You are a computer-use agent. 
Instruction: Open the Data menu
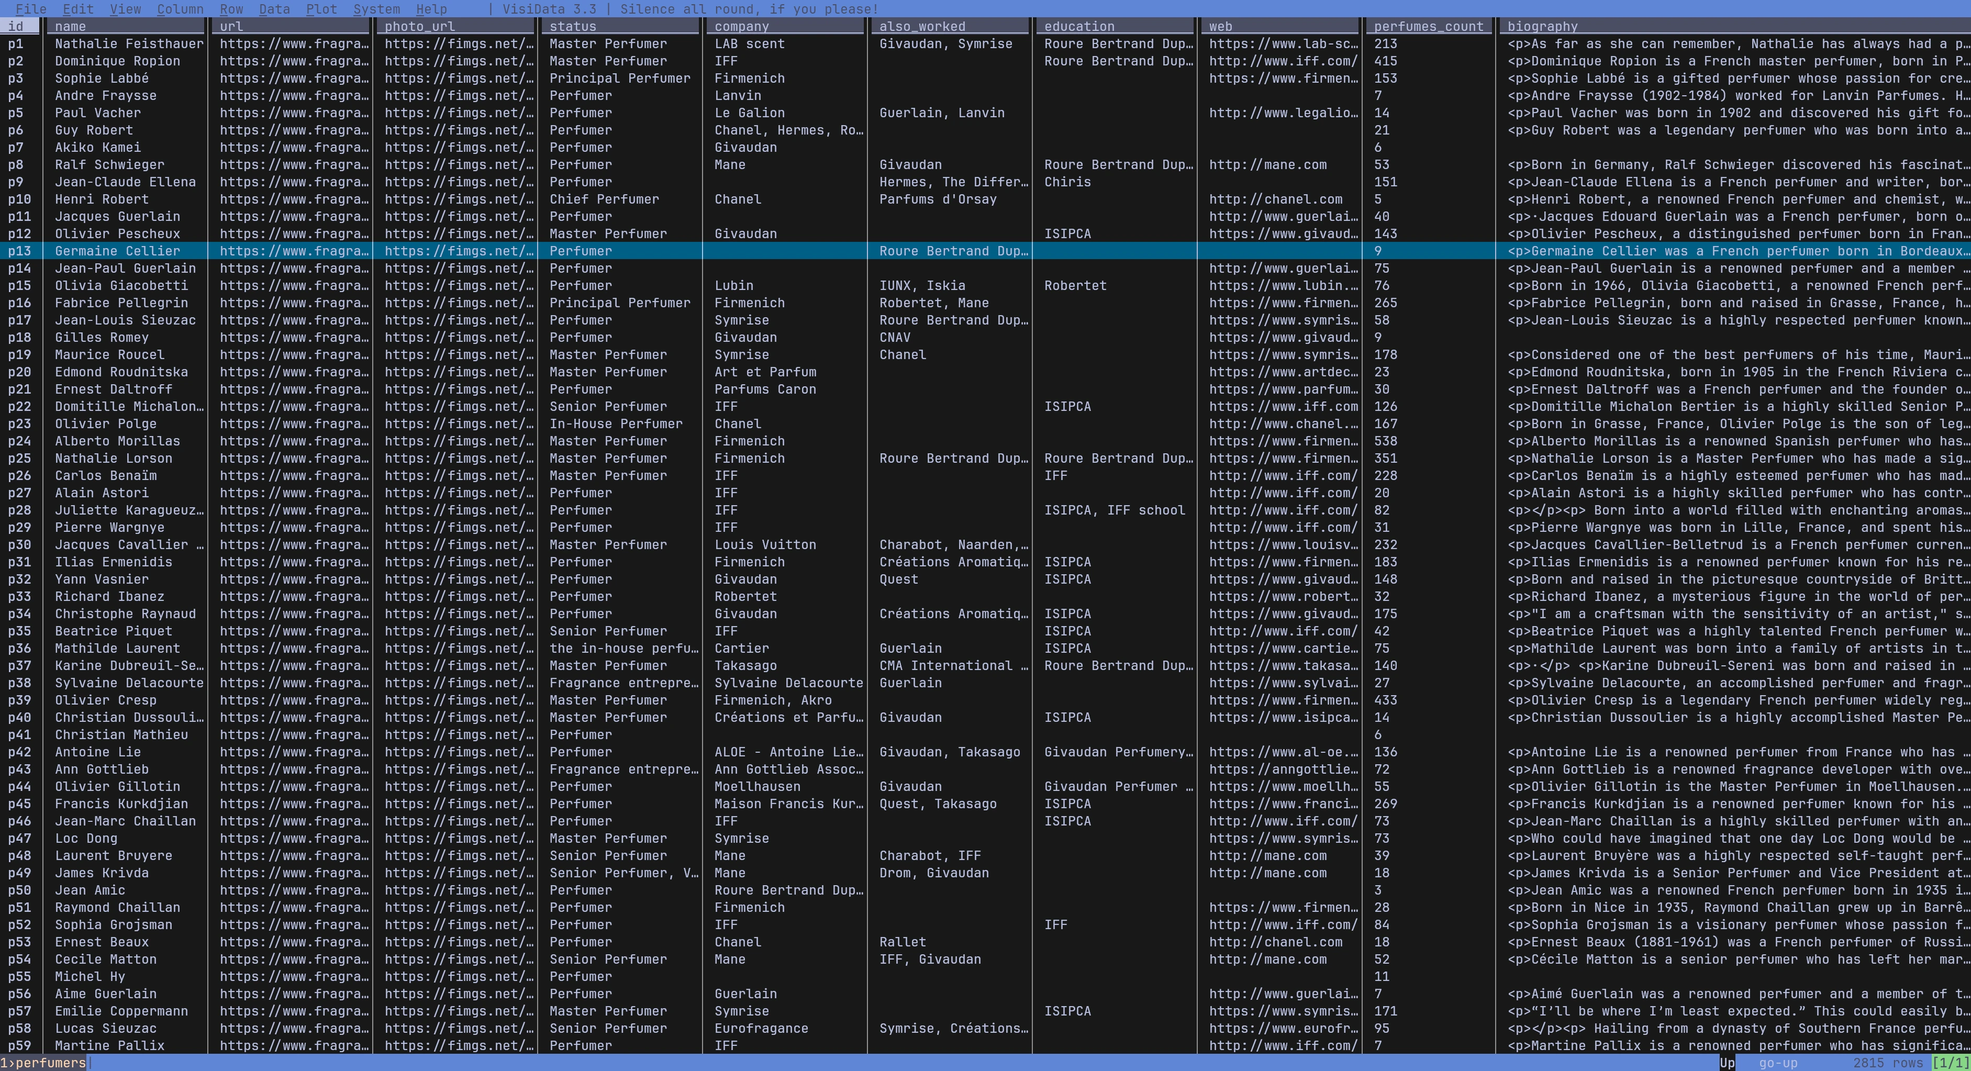pyautogui.click(x=274, y=9)
